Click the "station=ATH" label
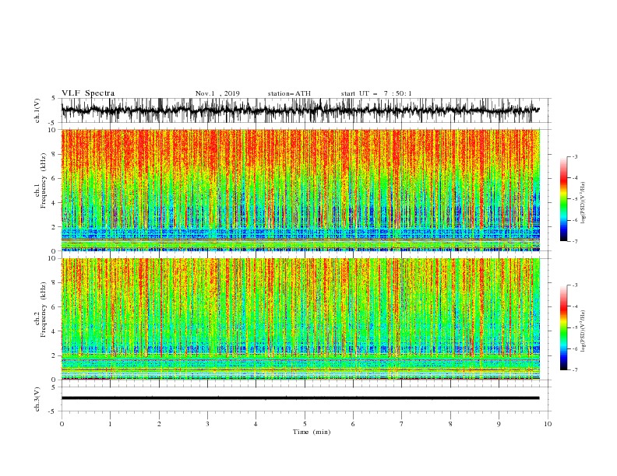Viewport: 617px width, 476px height. [289, 93]
